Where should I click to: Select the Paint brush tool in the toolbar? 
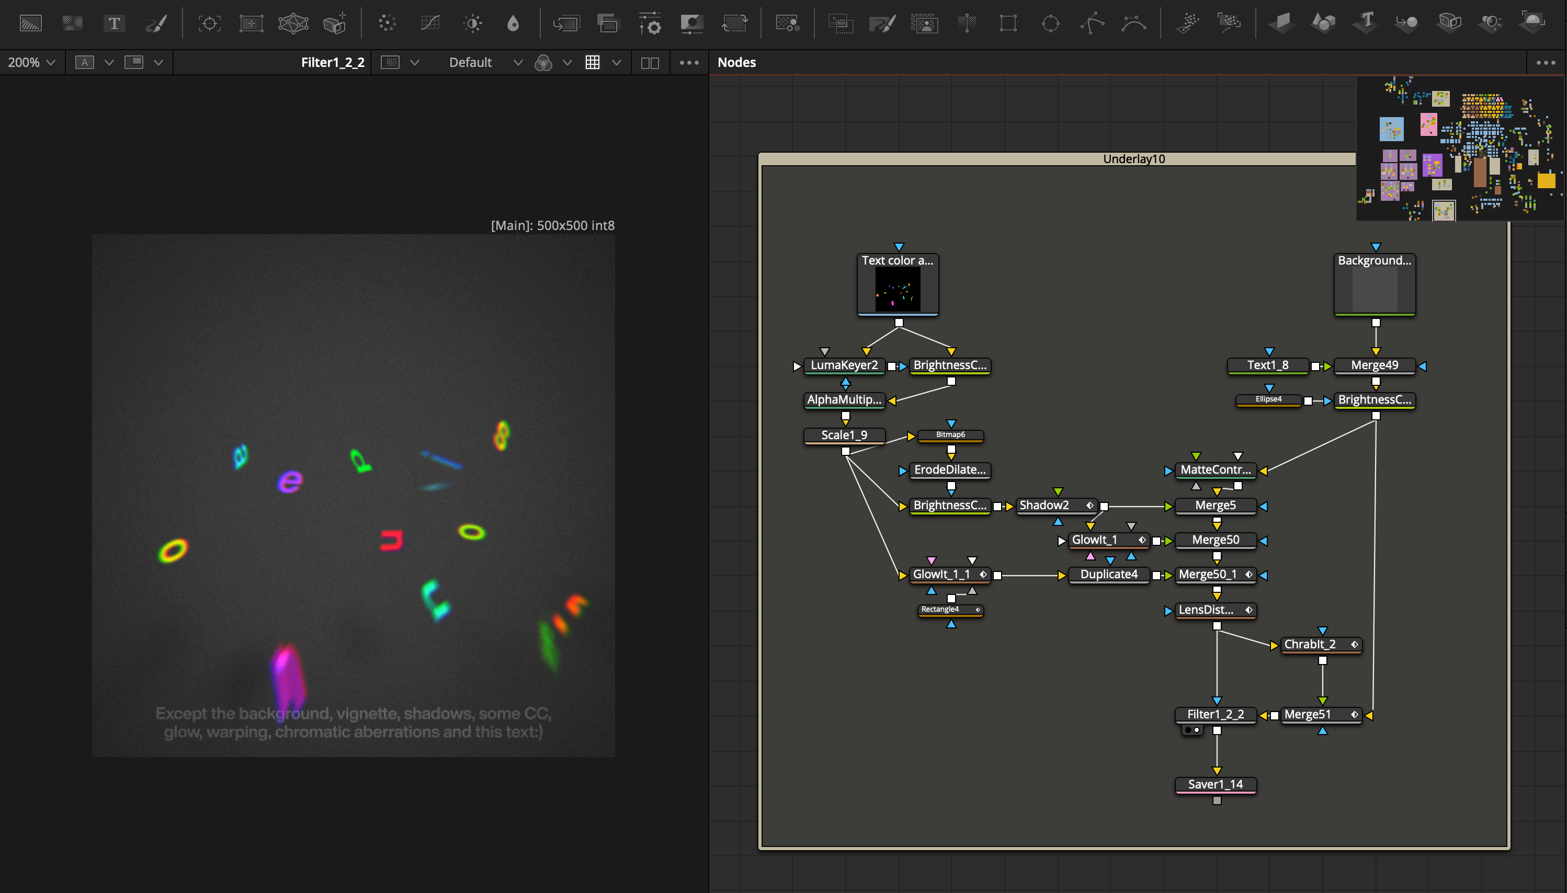click(x=156, y=24)
